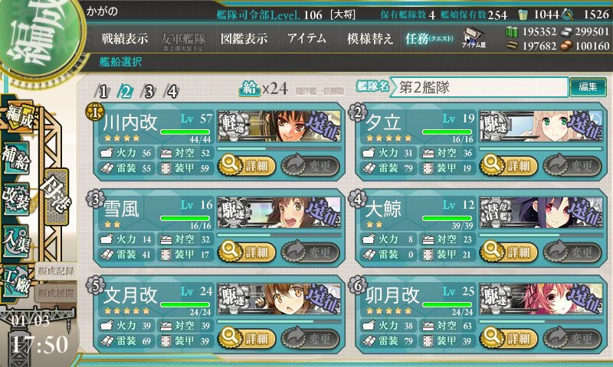The width and height of the screenshot is (613, 367).
Task: Click the 第2艦隊 fleet name field
Action: [x=480, y=87]
